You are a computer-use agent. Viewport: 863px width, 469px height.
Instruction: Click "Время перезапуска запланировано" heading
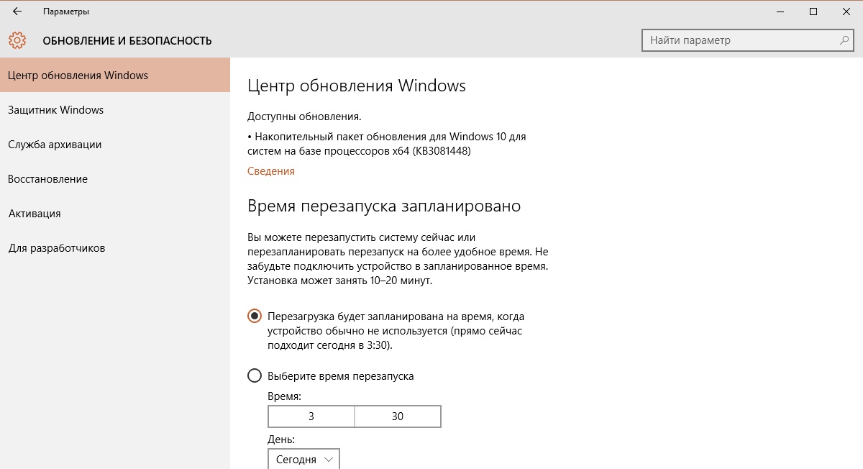[384, 206]
